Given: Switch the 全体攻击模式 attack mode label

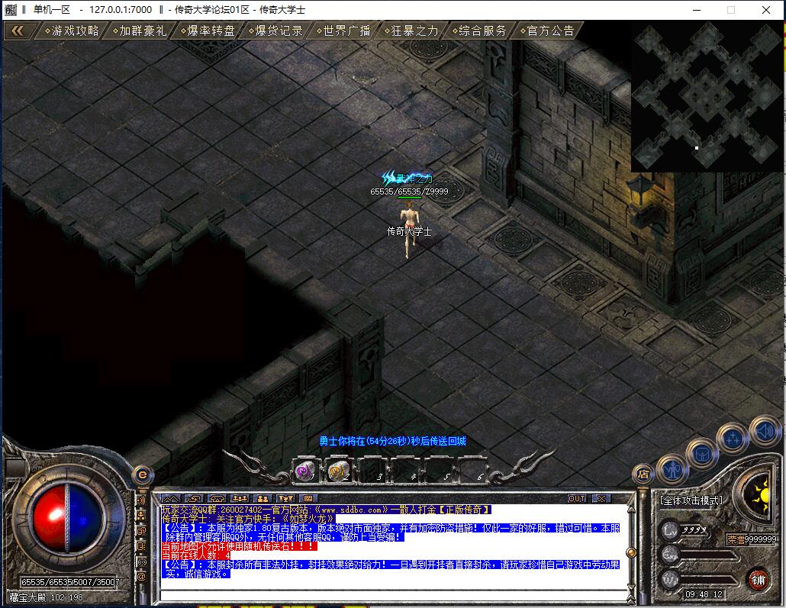Looking at the screenshot, I should (691, 500).
